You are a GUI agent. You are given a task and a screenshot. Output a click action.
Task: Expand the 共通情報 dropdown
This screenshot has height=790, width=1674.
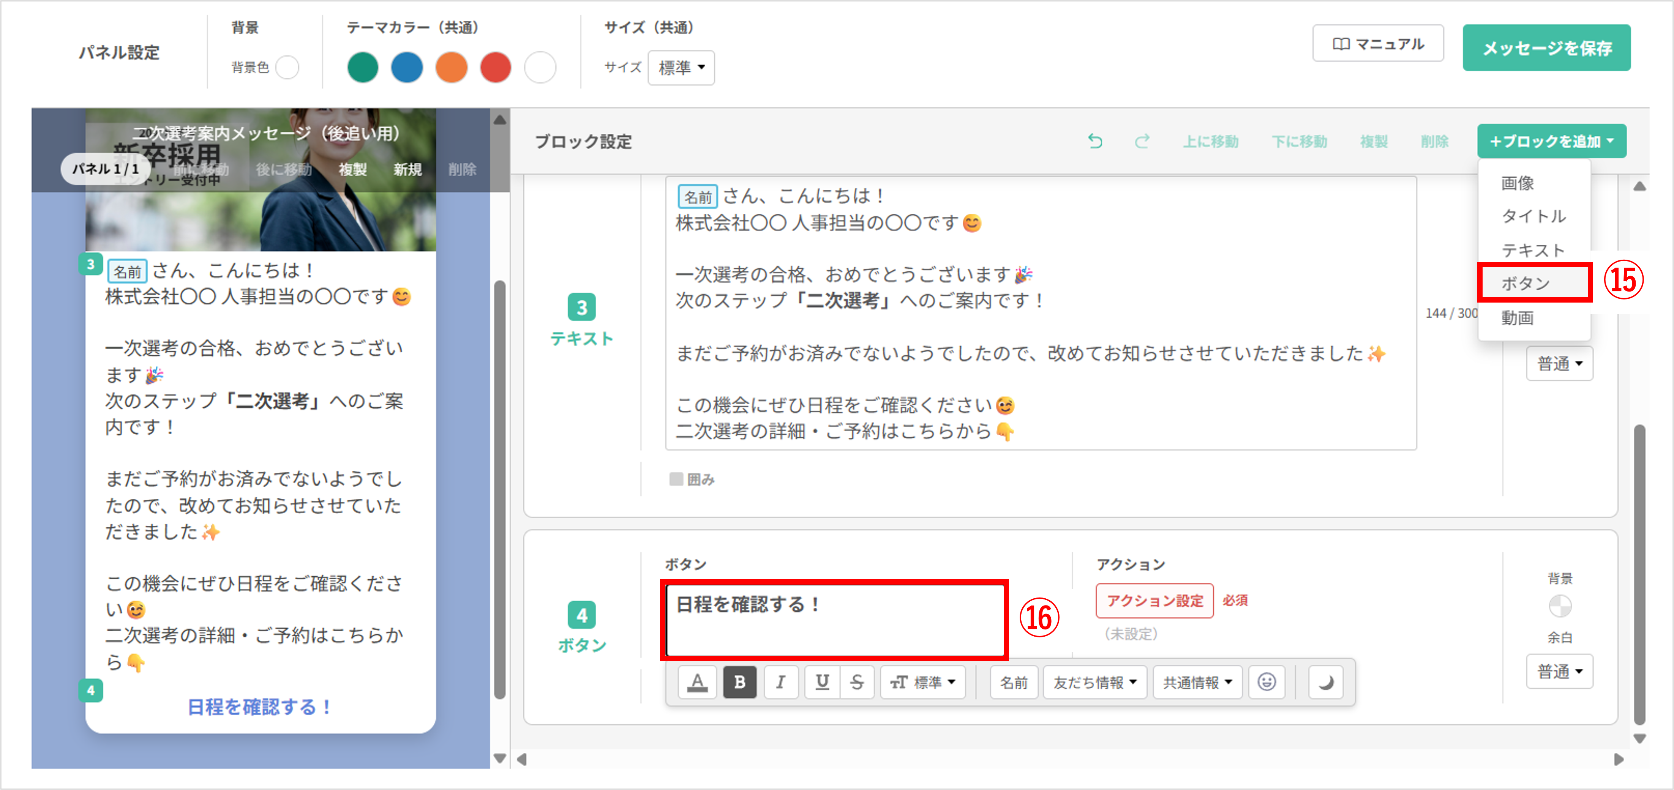[x=1197, y=681]
